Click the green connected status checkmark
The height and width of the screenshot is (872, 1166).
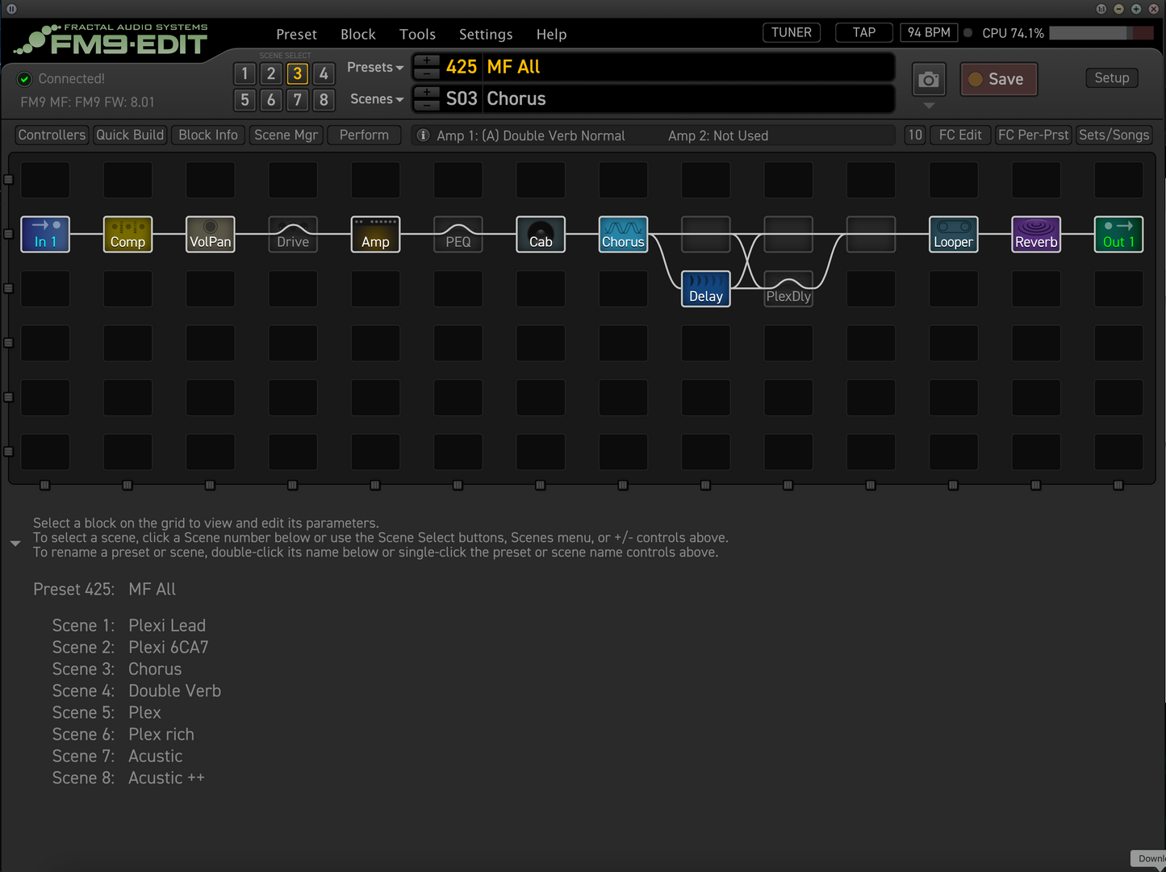tap(24, 79)
